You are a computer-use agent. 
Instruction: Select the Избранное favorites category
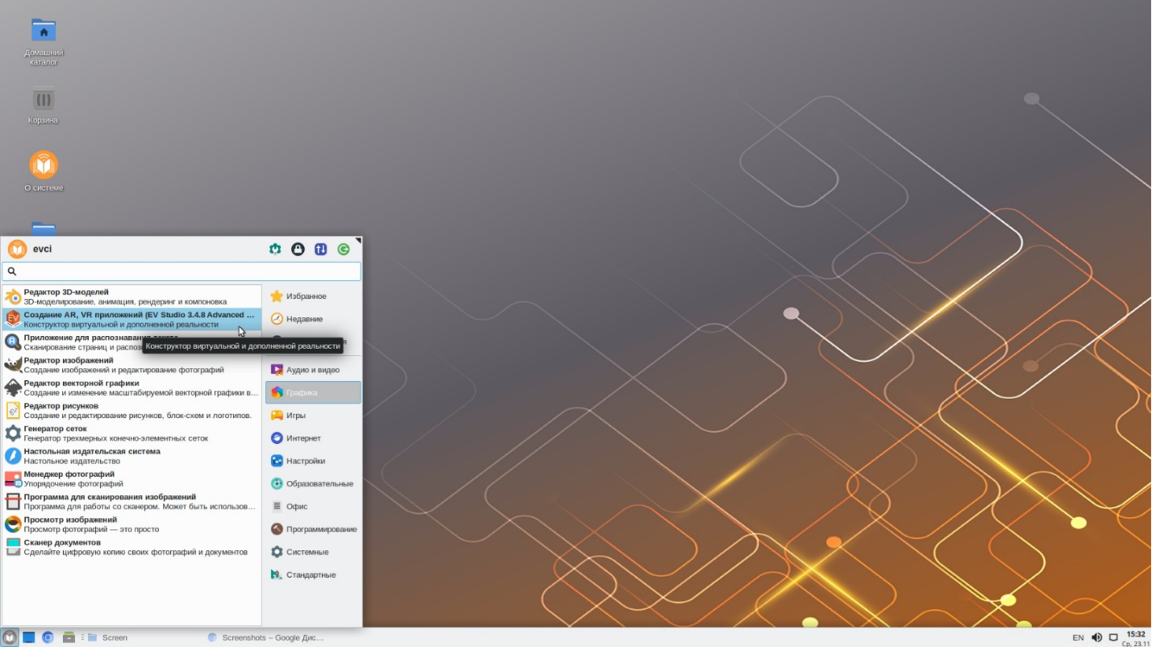306,296
